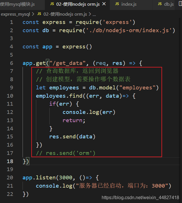Switch to the db.js tab
The height and width of the screenshot is (203, 182).
[165, 4]
